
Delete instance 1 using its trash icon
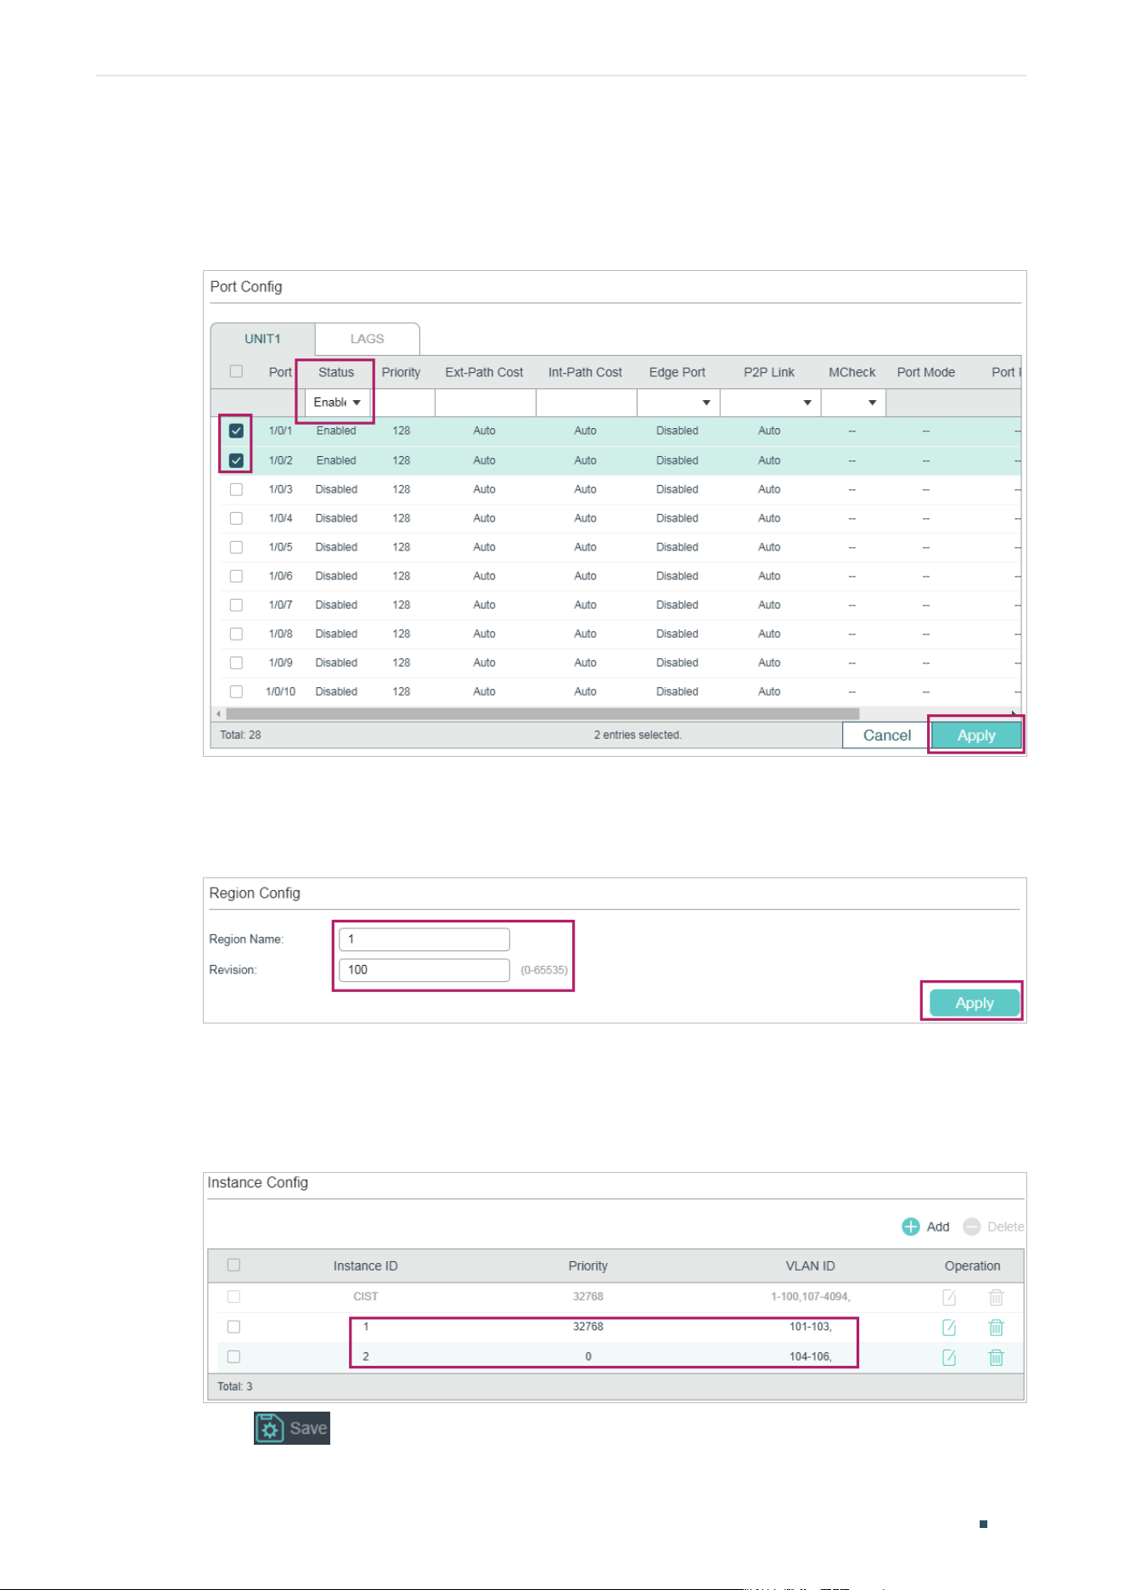[x=997, y=1328]
